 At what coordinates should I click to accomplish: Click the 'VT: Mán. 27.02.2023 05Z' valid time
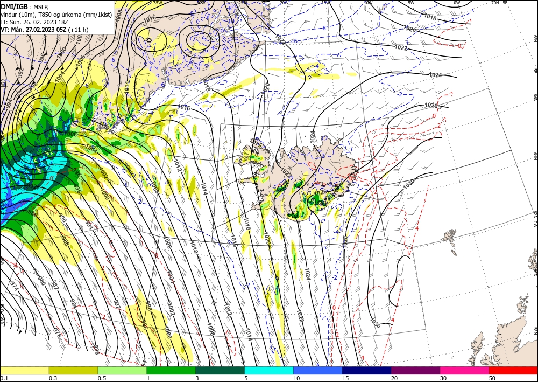(33, 30)
